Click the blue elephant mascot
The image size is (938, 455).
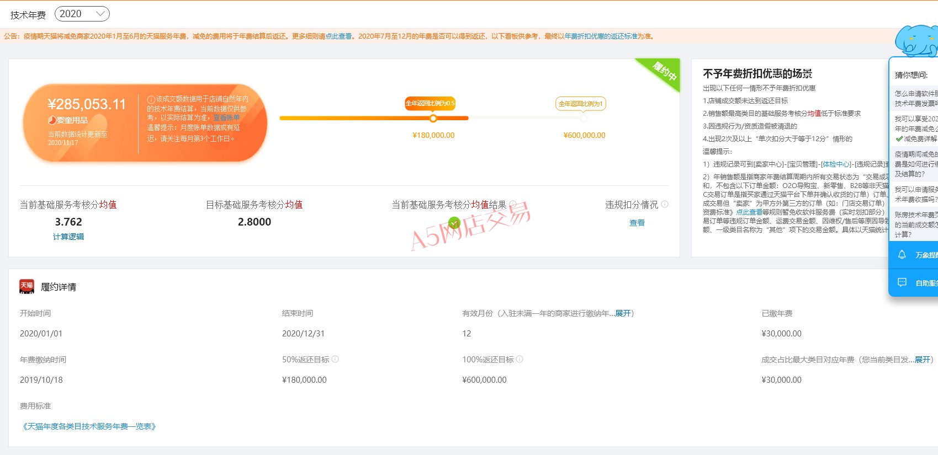[x=915, y=40]
